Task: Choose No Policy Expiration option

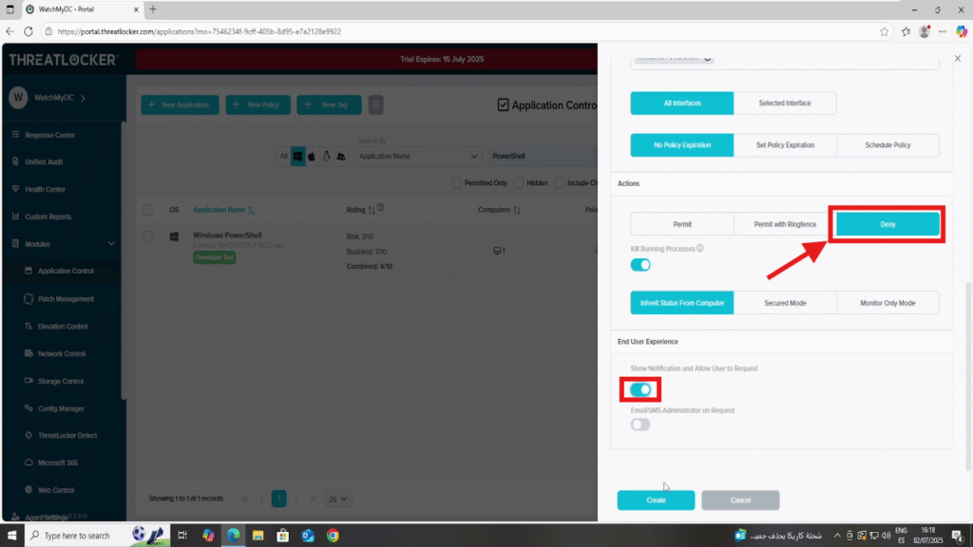Action: tap(682, 145)
